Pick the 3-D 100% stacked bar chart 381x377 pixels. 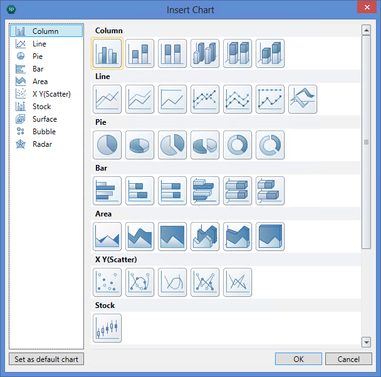(237, 191)
